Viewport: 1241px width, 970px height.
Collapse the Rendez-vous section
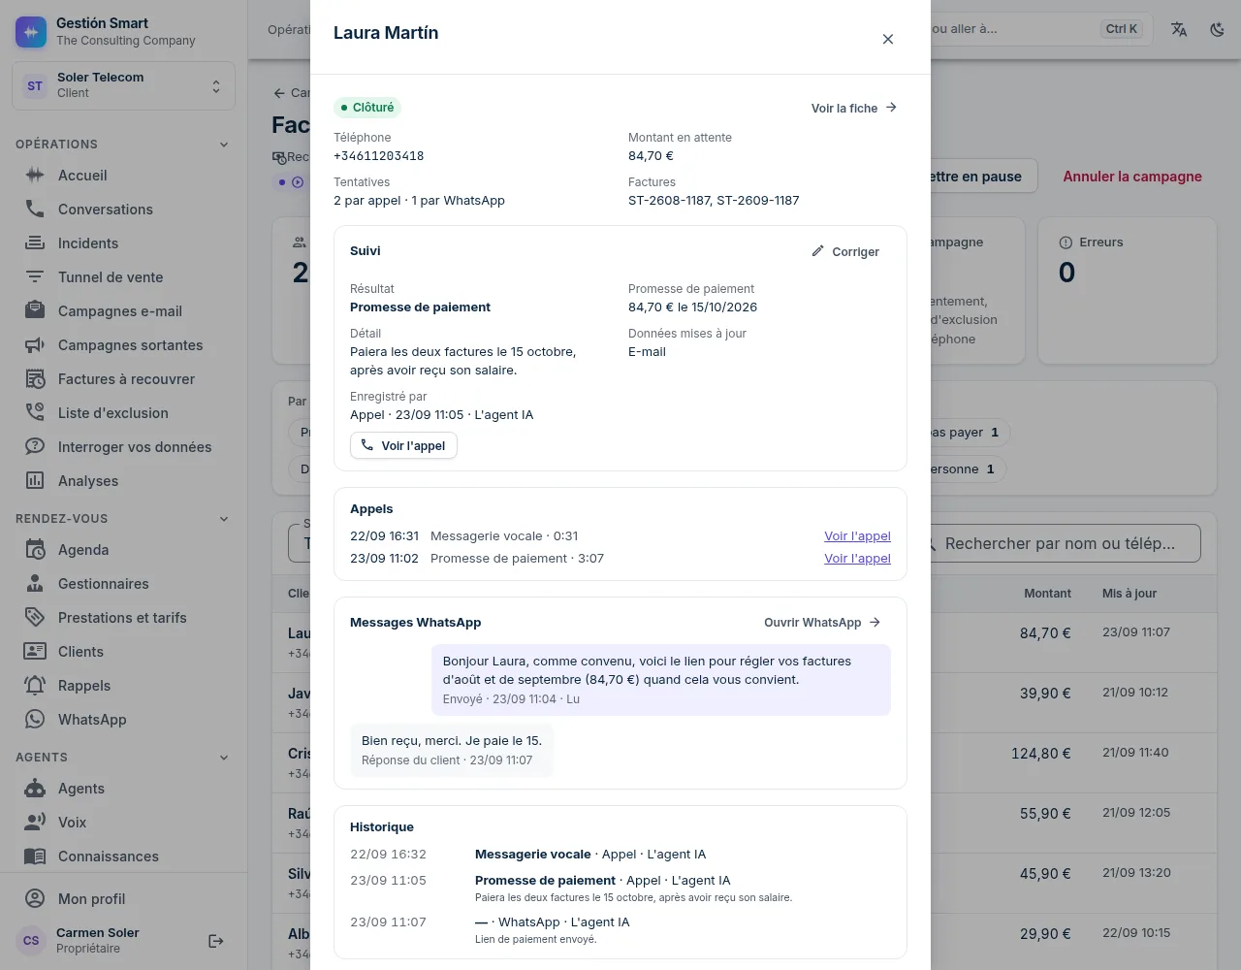coord(224,519)
